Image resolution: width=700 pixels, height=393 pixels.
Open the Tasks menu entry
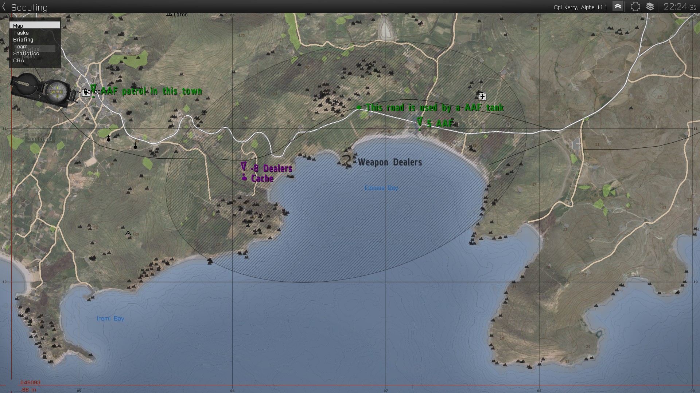point(21,33)
